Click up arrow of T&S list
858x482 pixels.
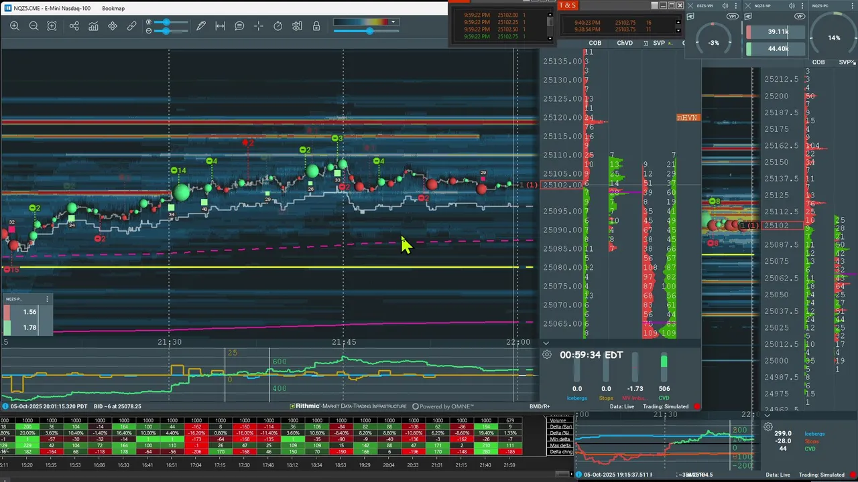(x=678, y=22)
